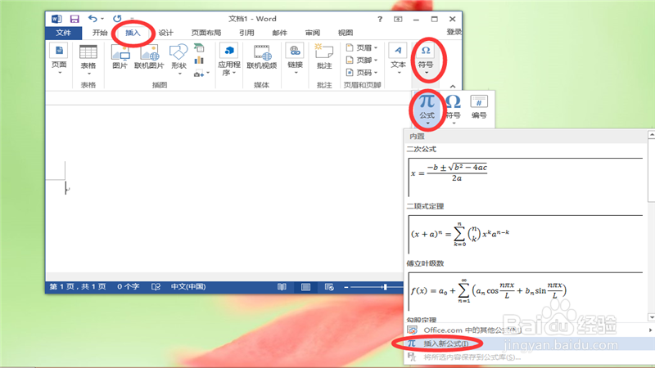
Task: Open the 文本 Text group dropdown
Action: tap(398, 59)
